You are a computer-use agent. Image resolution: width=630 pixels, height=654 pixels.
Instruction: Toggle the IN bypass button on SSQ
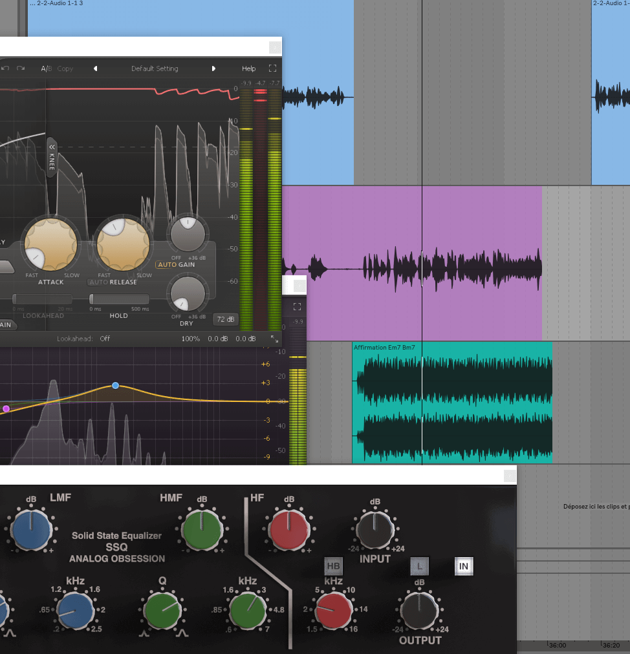[463, 566]
